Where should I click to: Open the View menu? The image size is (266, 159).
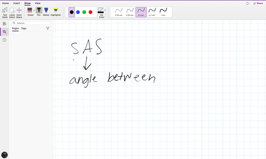(37, 3)
